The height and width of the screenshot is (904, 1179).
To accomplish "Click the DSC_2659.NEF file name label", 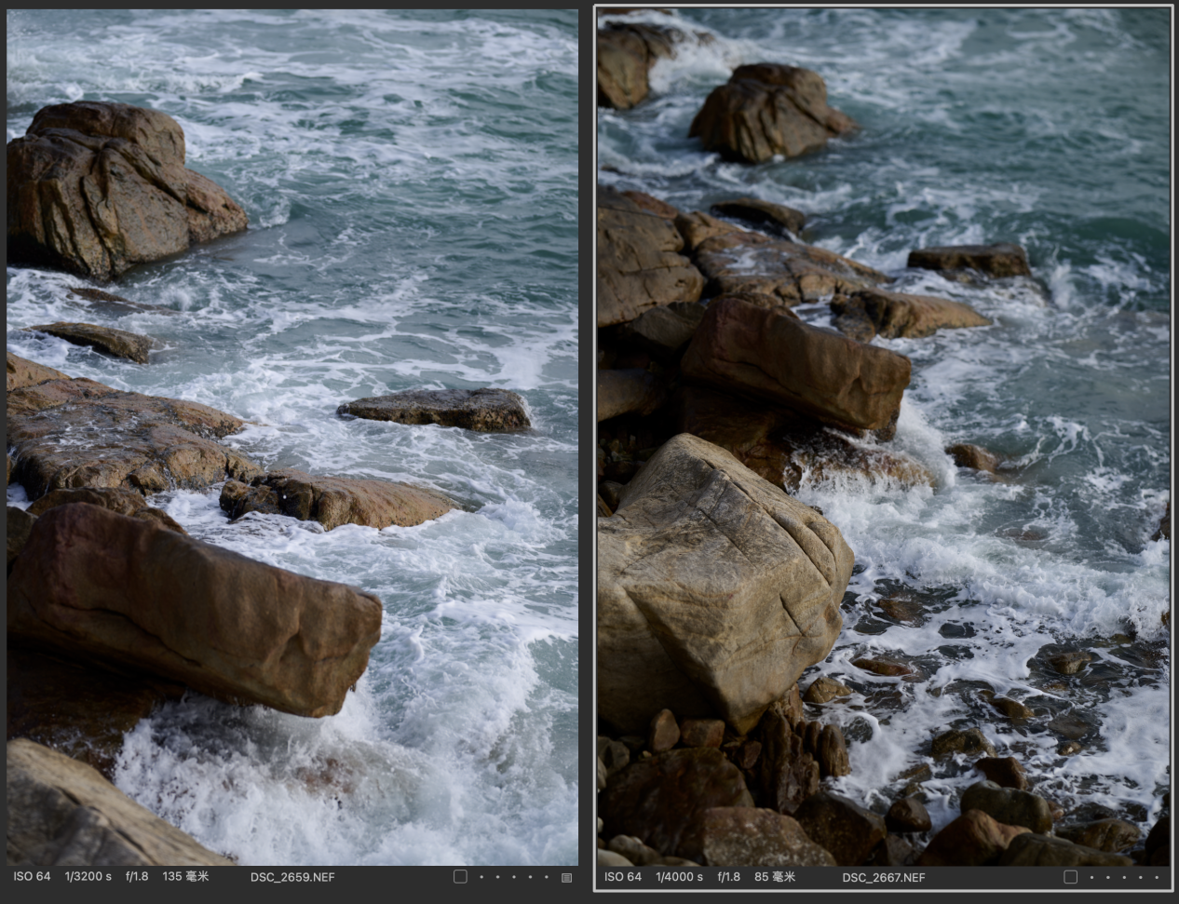I will click(292, 877).
